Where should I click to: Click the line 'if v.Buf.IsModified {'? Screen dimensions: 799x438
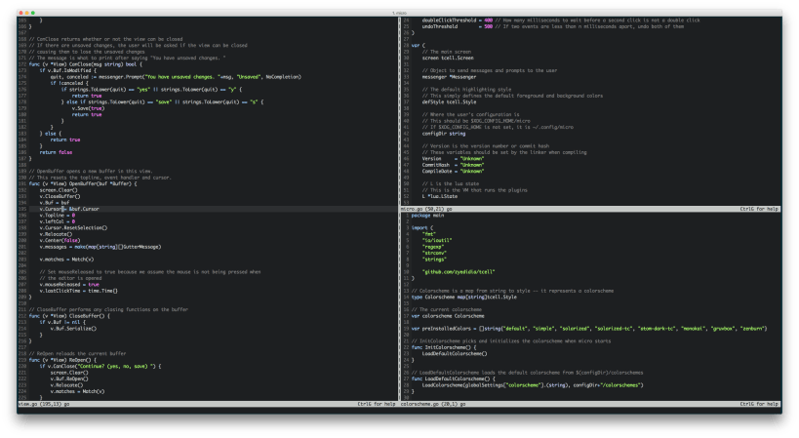coord(67,70)
